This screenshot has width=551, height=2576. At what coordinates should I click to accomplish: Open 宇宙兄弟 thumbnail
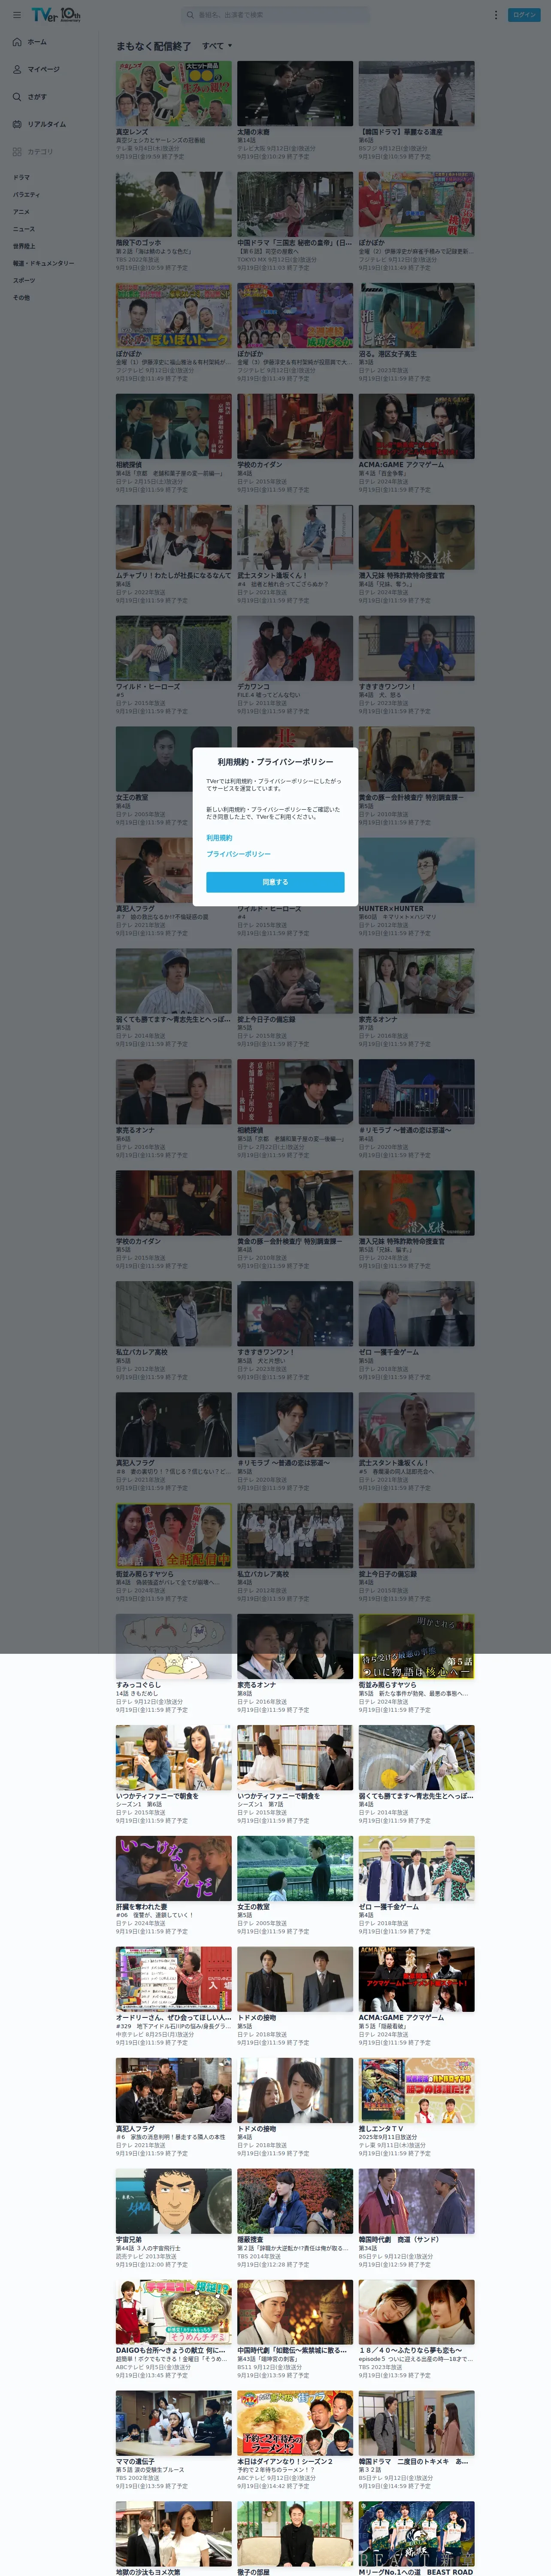[173, 2202]
